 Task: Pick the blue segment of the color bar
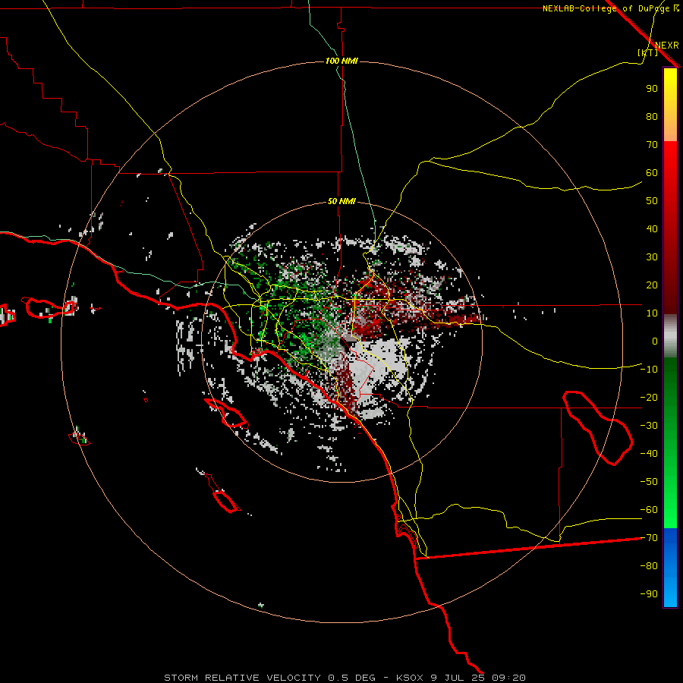click(x=670, y=568)
